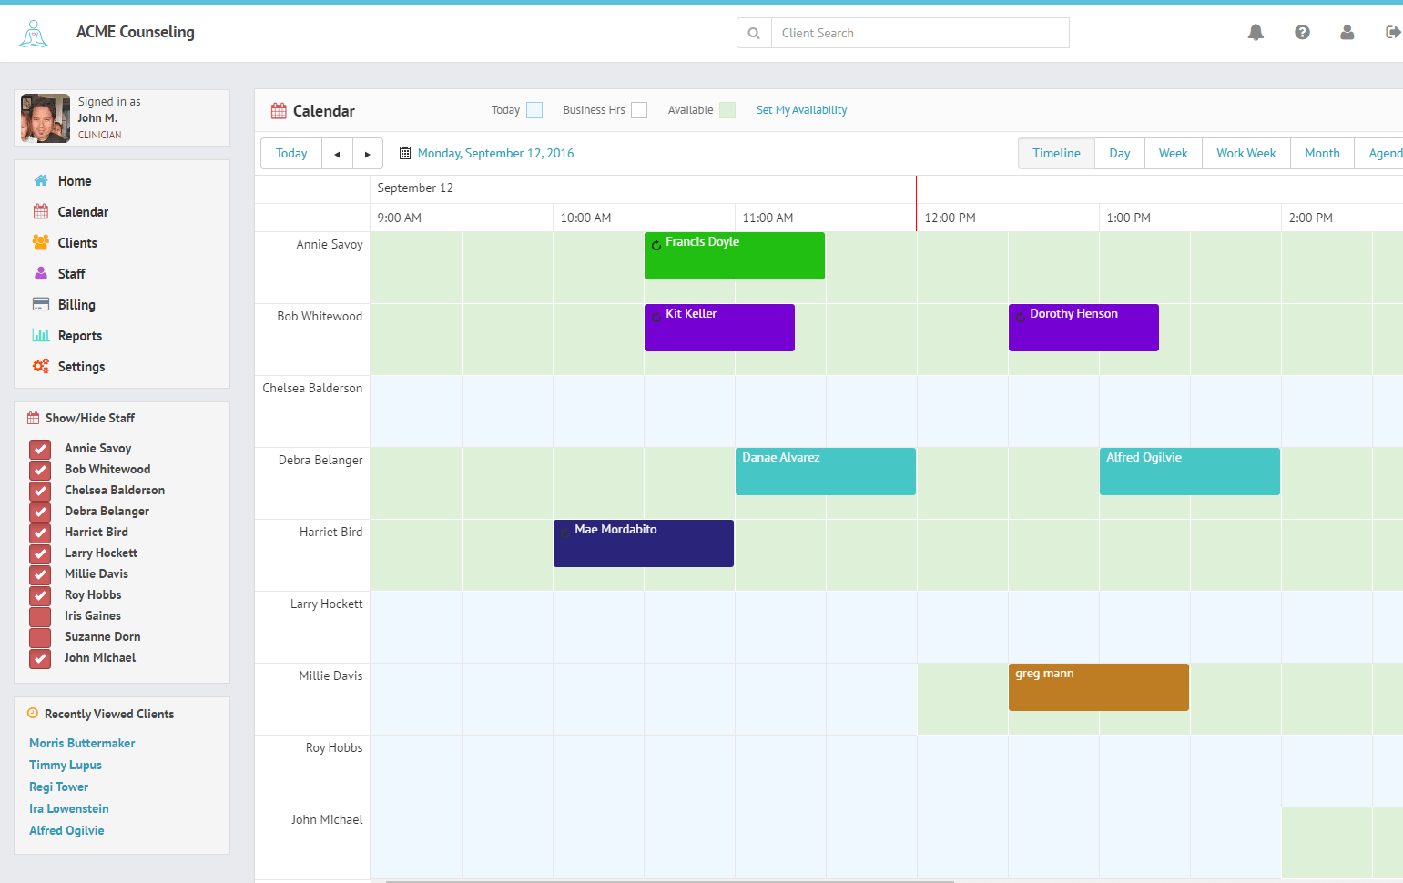The height and width of the screenshot is (883, 1403).
Task: Click Monday, September 12, 2016 date
Action: pos(496,153)
